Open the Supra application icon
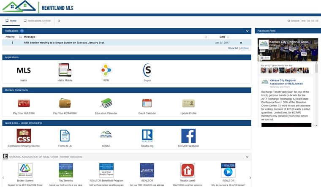The height and width of the screenshot is (187, 321). 147,70
